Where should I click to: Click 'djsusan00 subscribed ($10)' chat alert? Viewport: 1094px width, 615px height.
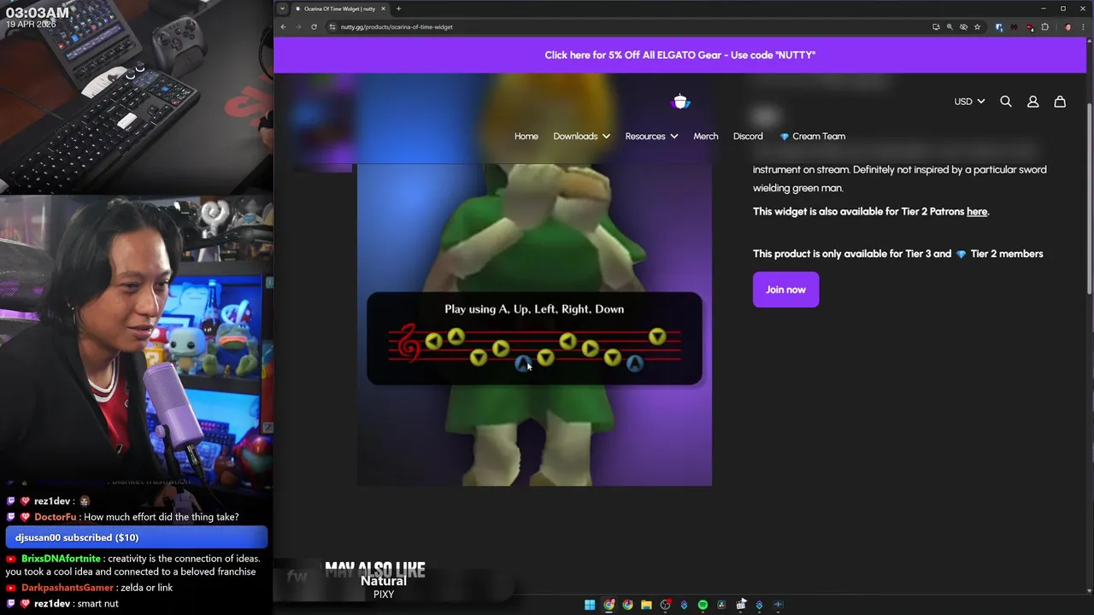[137, 537]
